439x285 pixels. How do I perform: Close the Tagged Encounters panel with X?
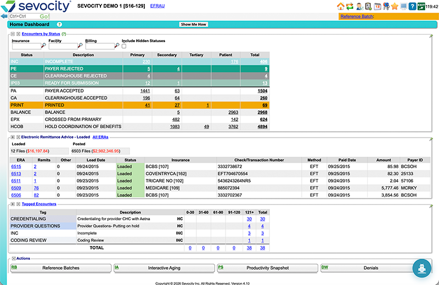point(18,204)
